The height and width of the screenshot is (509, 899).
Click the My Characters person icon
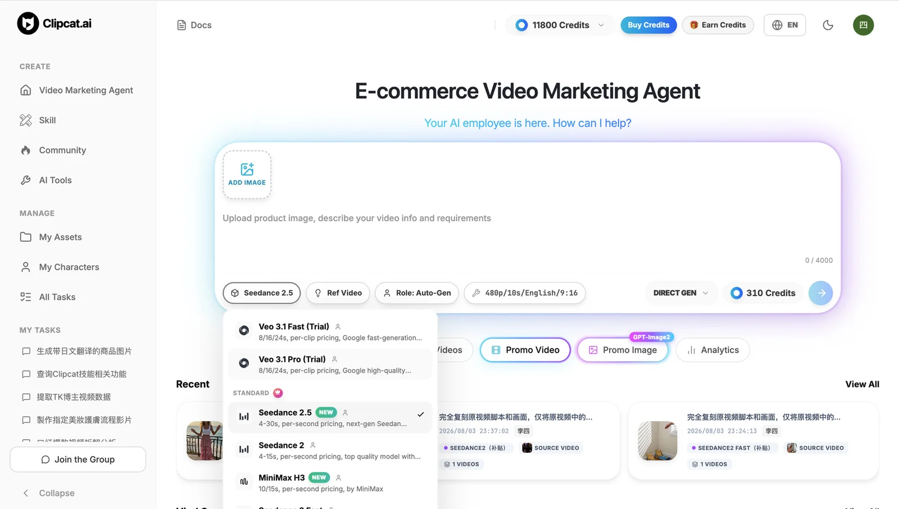pyautogui.click(x=26, y=267)
